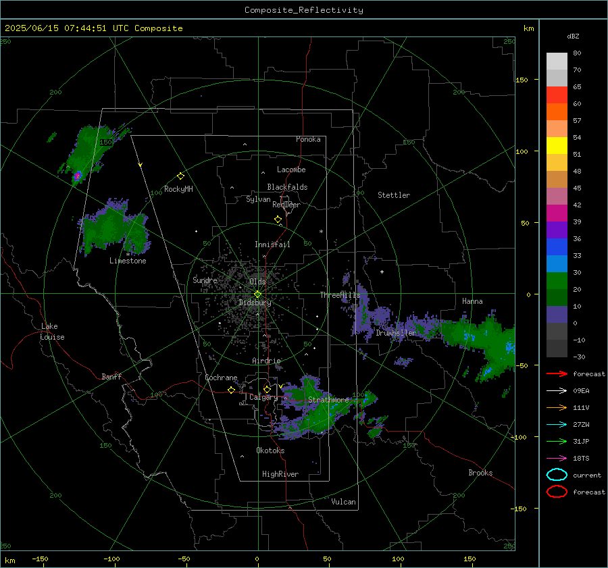Pick the cyan 27ZW arrow legend entry
Image resolution: width=608 pixels, height=568 pixels.
click(x=557, y=425)
